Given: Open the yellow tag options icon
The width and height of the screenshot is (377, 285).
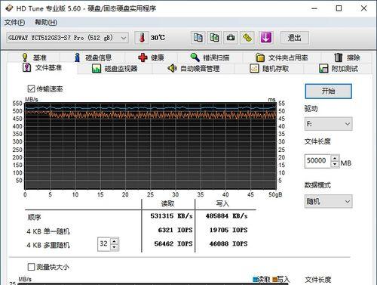Looking at the screenshot, I should tap(247, 38).
